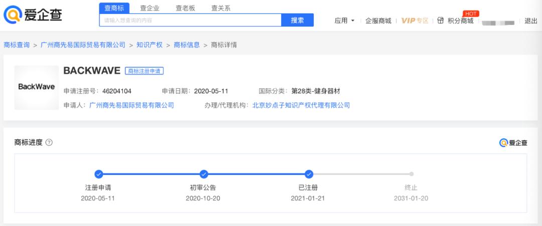The image size is (542, 226).
Task: Click the 申请日期 value 2020-05-11
Action: pyautogui.click(x=211, y=91)
